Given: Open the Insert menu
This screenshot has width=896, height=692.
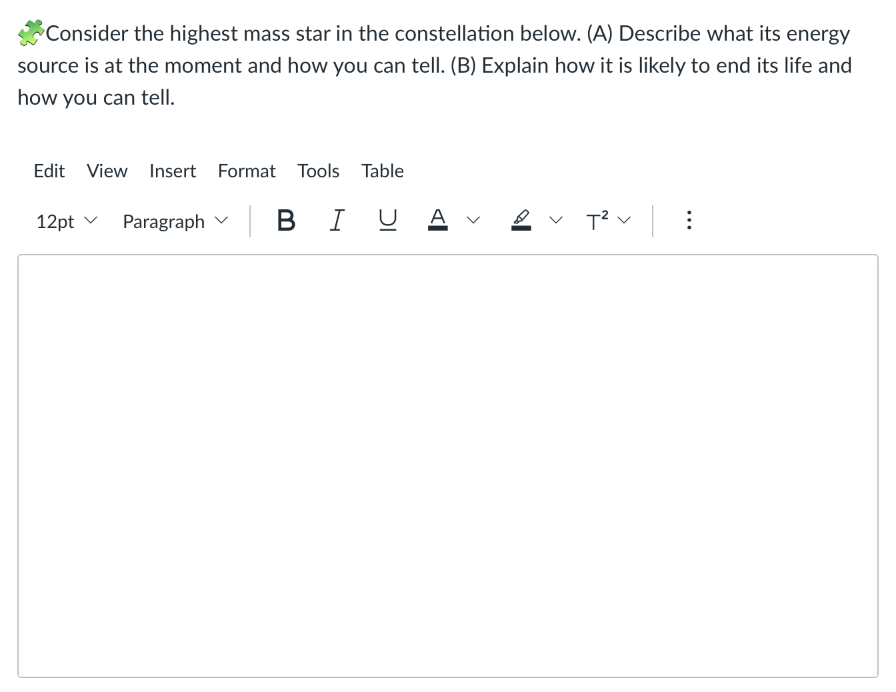Looking at the screenshot, I should [x=173, y=171].
